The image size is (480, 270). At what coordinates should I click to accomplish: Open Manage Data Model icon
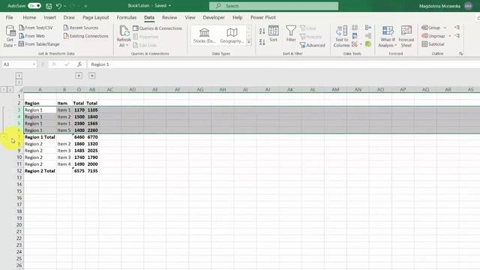(x=368, y=44)
